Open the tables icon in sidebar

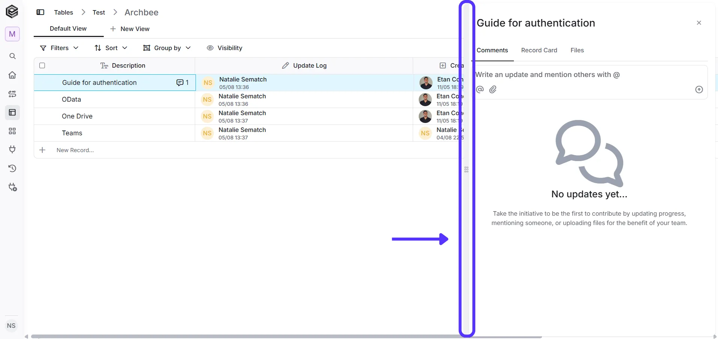point(12,113)
